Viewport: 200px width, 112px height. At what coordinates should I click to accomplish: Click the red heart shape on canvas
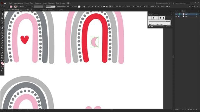25,40
